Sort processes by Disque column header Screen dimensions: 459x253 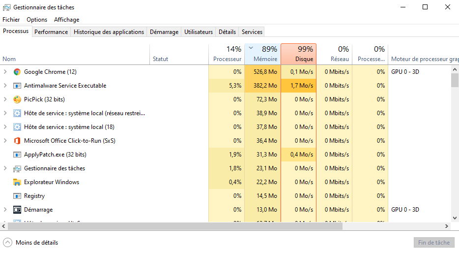299,54
